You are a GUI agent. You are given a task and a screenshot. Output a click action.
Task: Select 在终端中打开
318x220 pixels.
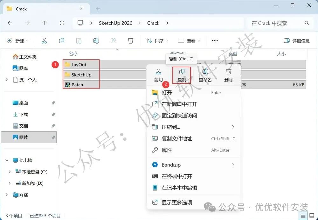coord(193,176)
